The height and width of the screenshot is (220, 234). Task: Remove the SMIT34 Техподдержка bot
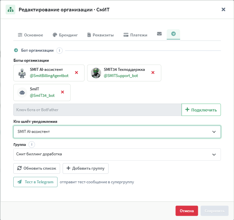click(x=153, y=72)
